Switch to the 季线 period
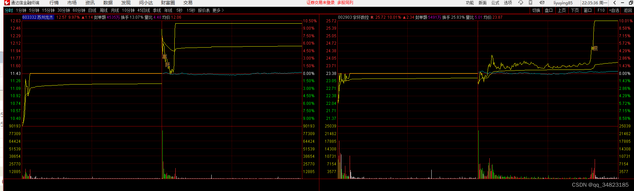 pyautogui.click(x=157, y=10)
